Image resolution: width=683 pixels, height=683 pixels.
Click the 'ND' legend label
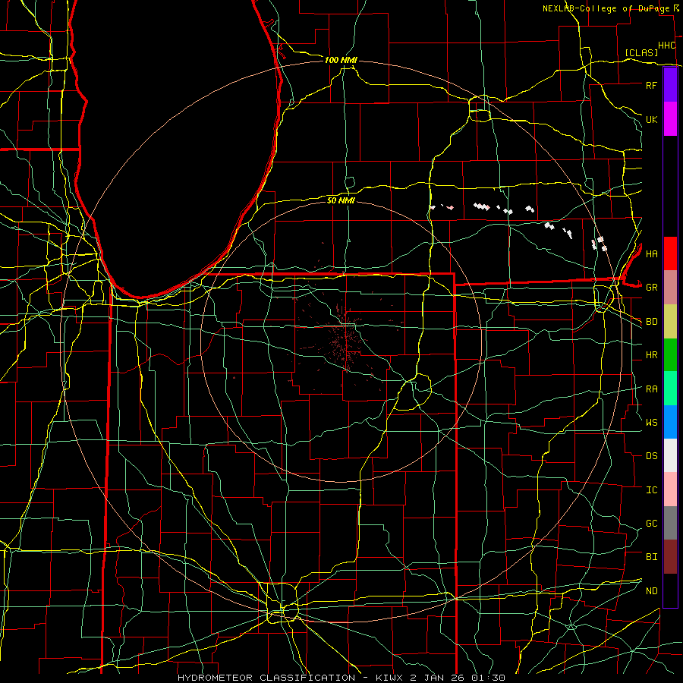click(x=651, y=591)
